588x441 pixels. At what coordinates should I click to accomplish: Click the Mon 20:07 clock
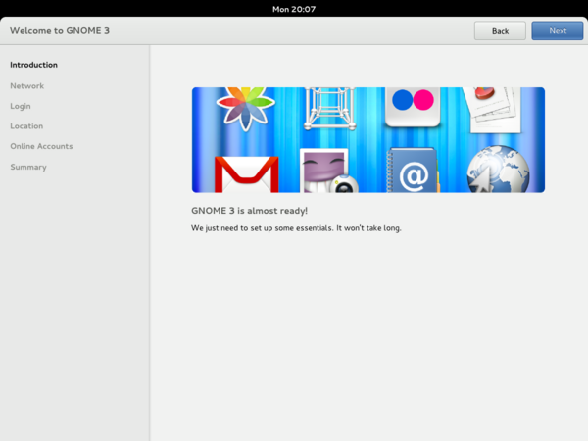click(x=294, y=9)
